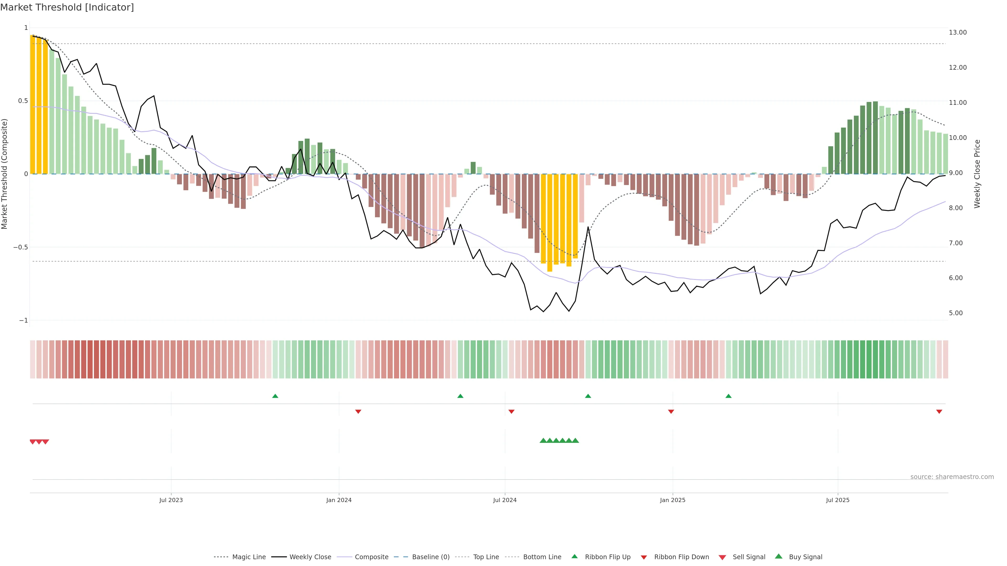Click the source: sharemaestro.com text
1007x566 pixels.
[952, 477]
